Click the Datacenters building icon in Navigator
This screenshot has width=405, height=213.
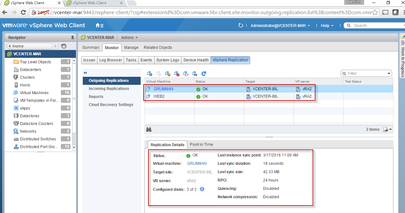click(16, 69)
